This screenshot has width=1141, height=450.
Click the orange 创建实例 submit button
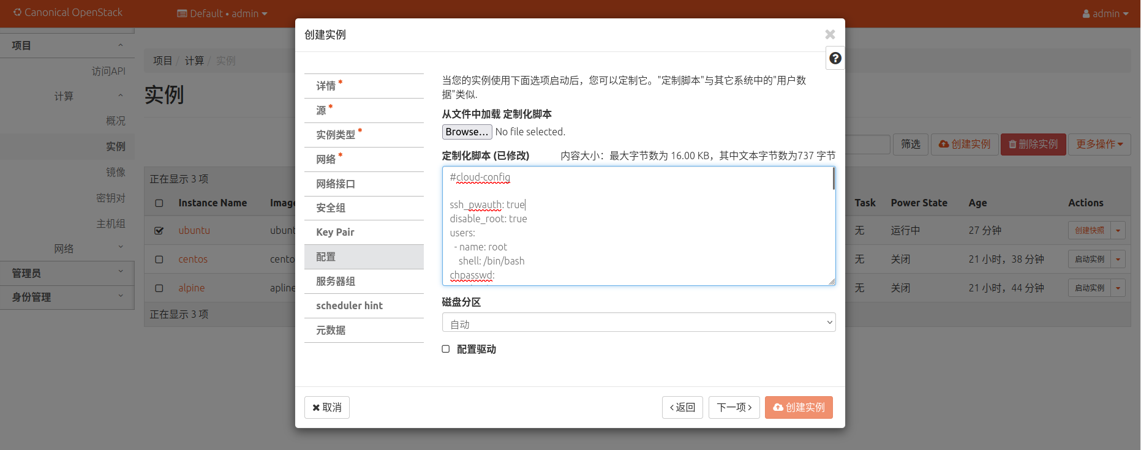pos(799,407)
